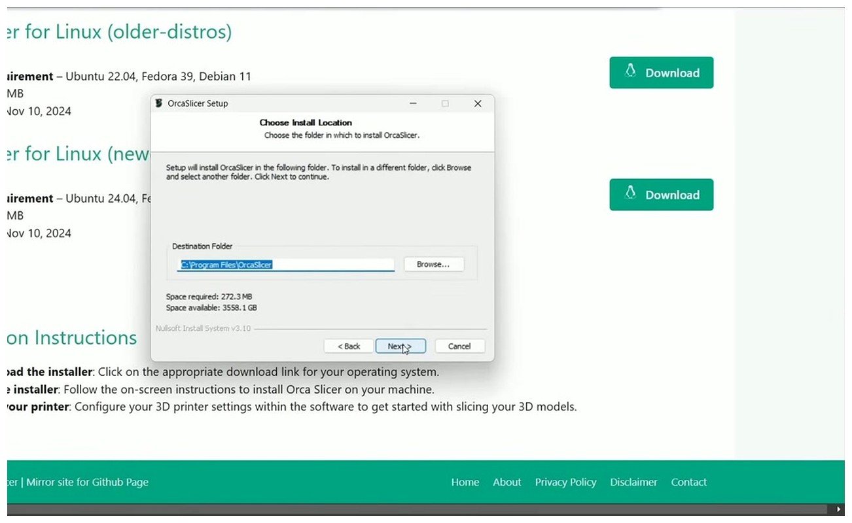Screen dimensions: 852x523
Task: Download the Linux newer-distros build
Action: (661, 195)
